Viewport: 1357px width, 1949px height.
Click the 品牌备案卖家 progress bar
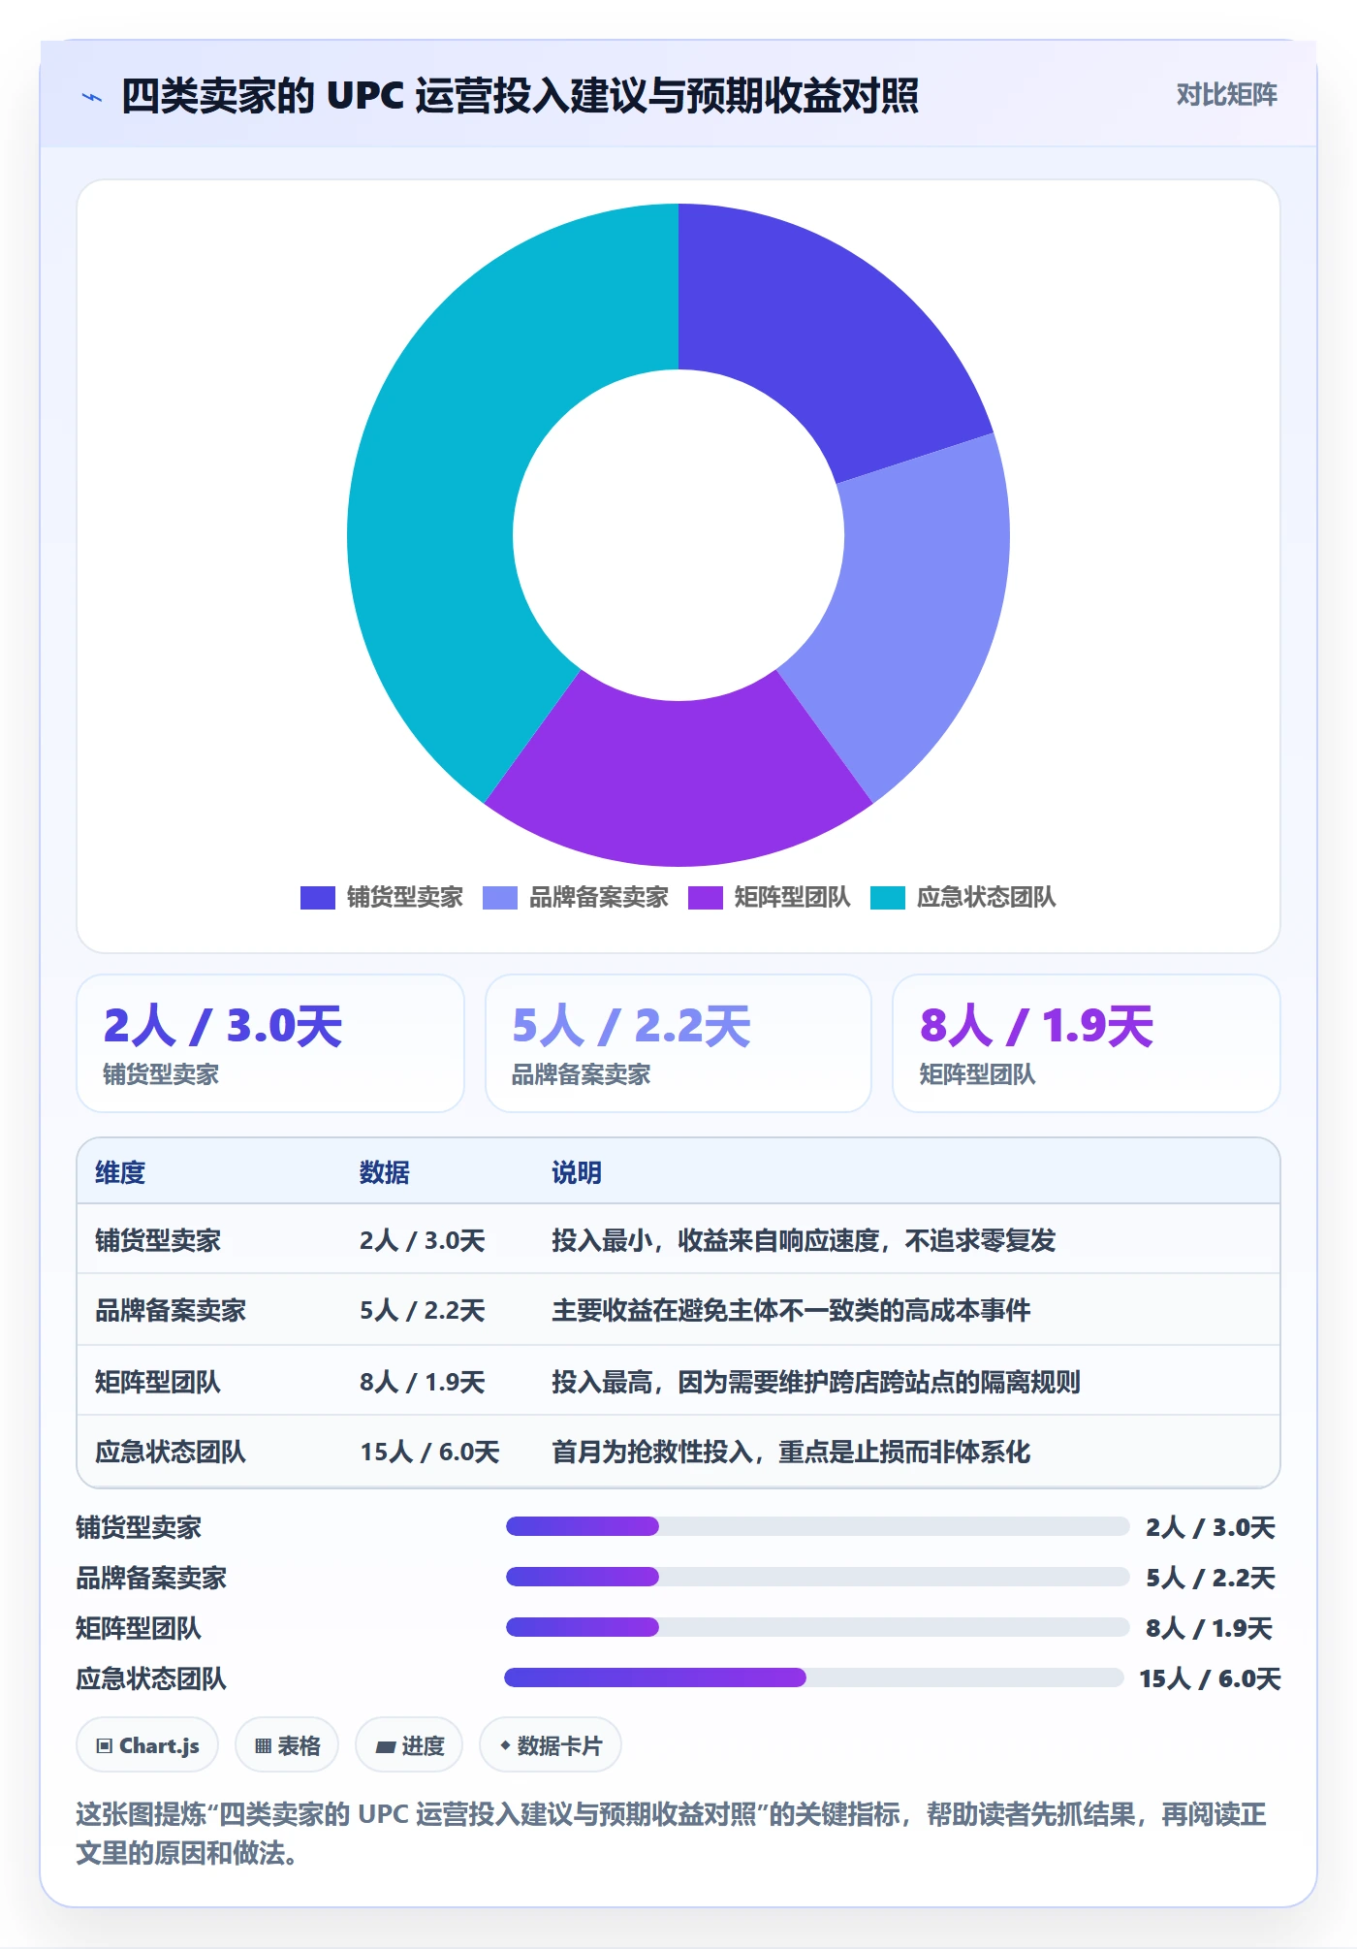pos(817,1577)
